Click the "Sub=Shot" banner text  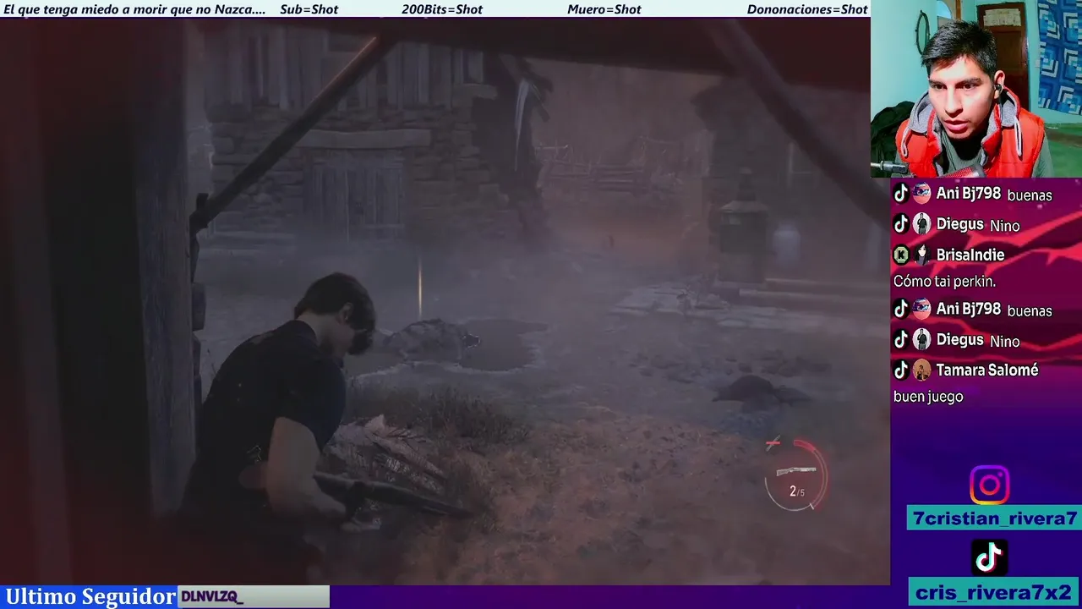(309, 9)
